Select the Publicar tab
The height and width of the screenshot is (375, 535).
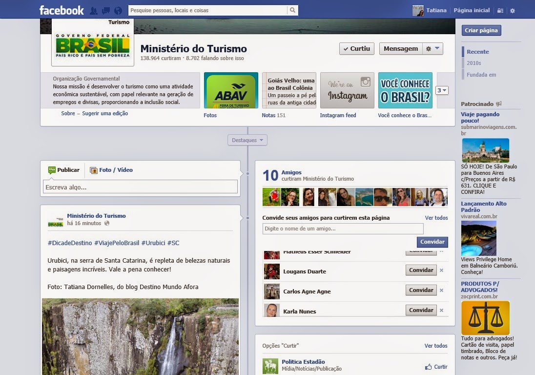pyautogui.click(x=64, y=170)
